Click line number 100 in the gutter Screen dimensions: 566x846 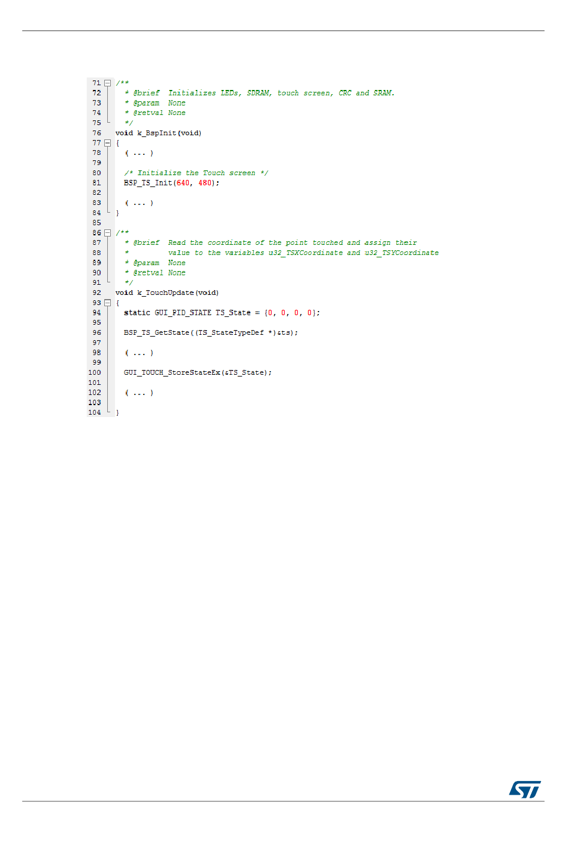(x=95, y=372)
